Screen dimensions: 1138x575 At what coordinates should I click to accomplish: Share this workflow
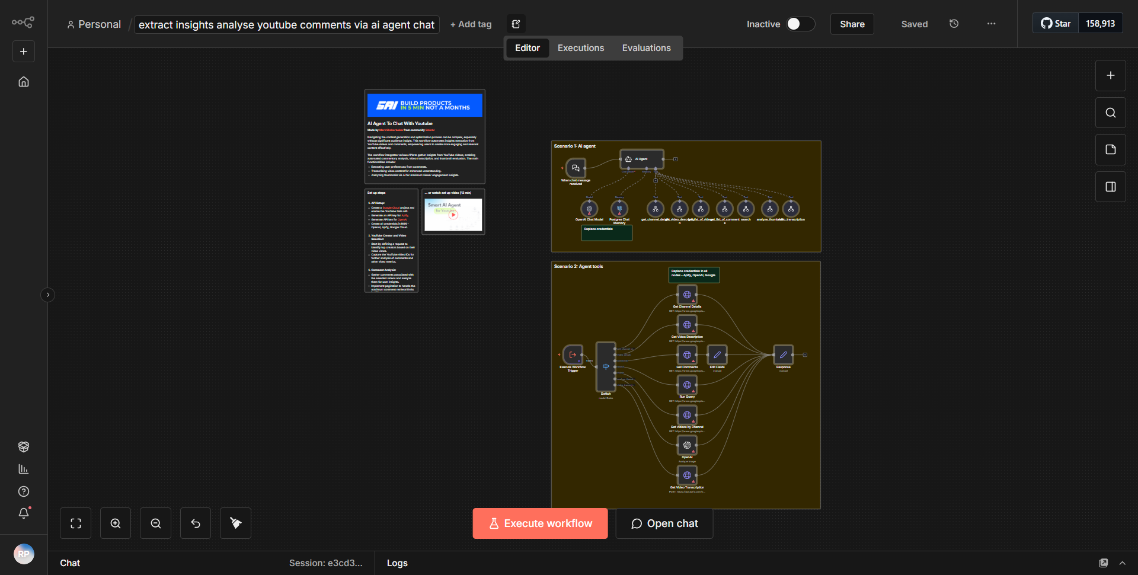point(852,24)
